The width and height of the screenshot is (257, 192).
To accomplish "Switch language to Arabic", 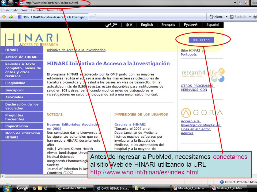I will (111, 25).
